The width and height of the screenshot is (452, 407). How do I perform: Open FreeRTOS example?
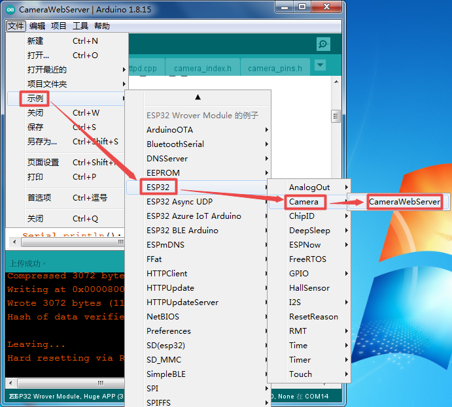pyautogui.click(x=309, y=259)
